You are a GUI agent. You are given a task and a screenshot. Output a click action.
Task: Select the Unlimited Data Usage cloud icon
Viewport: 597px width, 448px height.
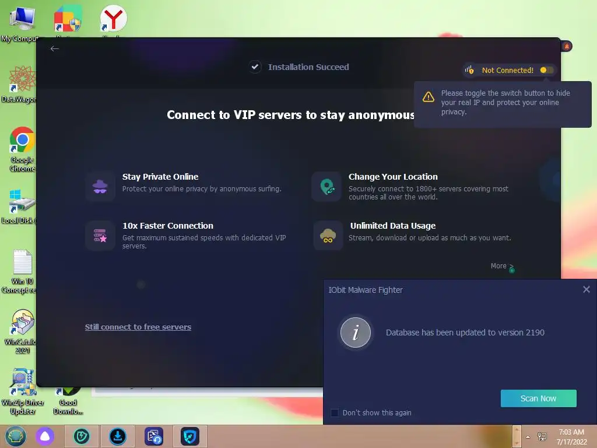[328, 236]
